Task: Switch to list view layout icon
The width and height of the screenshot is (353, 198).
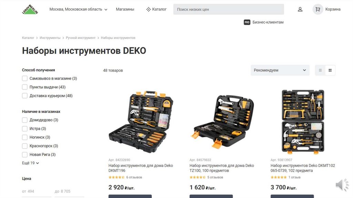Action: (320, 70)
